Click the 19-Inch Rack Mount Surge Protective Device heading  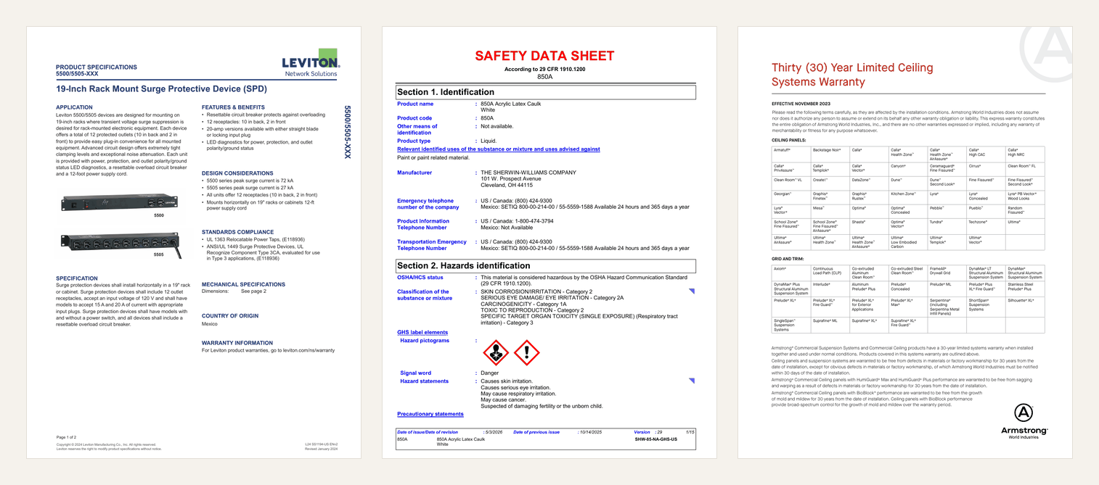162,89
